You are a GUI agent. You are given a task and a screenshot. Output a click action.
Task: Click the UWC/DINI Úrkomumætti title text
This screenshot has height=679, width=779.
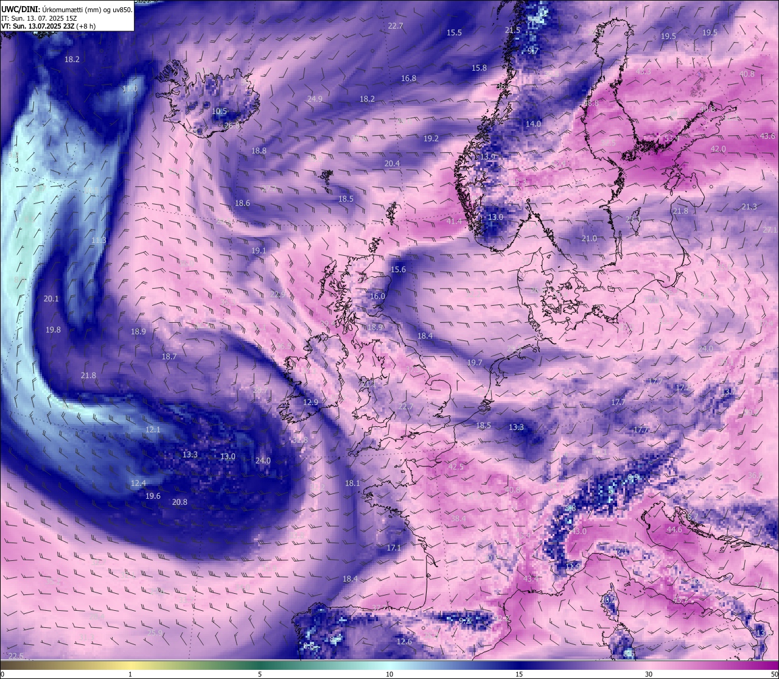66,9
